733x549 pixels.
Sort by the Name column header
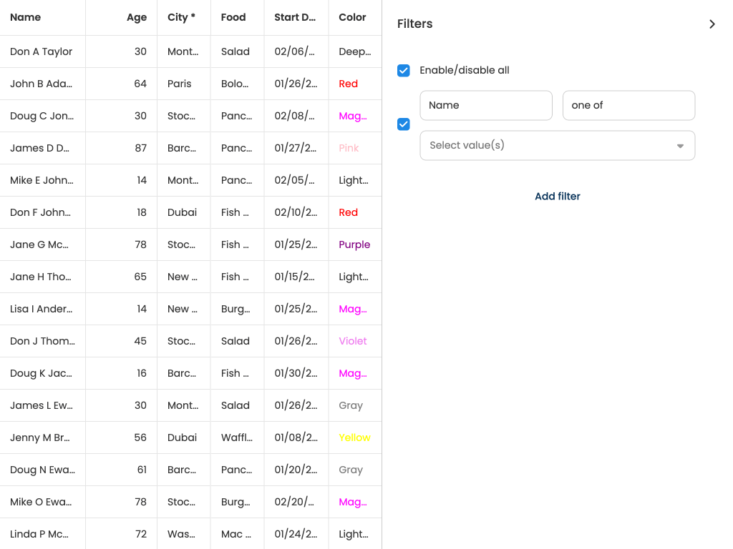pyautogui.click(x=26, y=17)
